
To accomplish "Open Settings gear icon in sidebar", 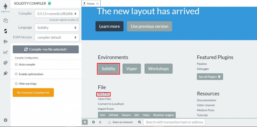I will pyautogui.click(x=6, y=120).
